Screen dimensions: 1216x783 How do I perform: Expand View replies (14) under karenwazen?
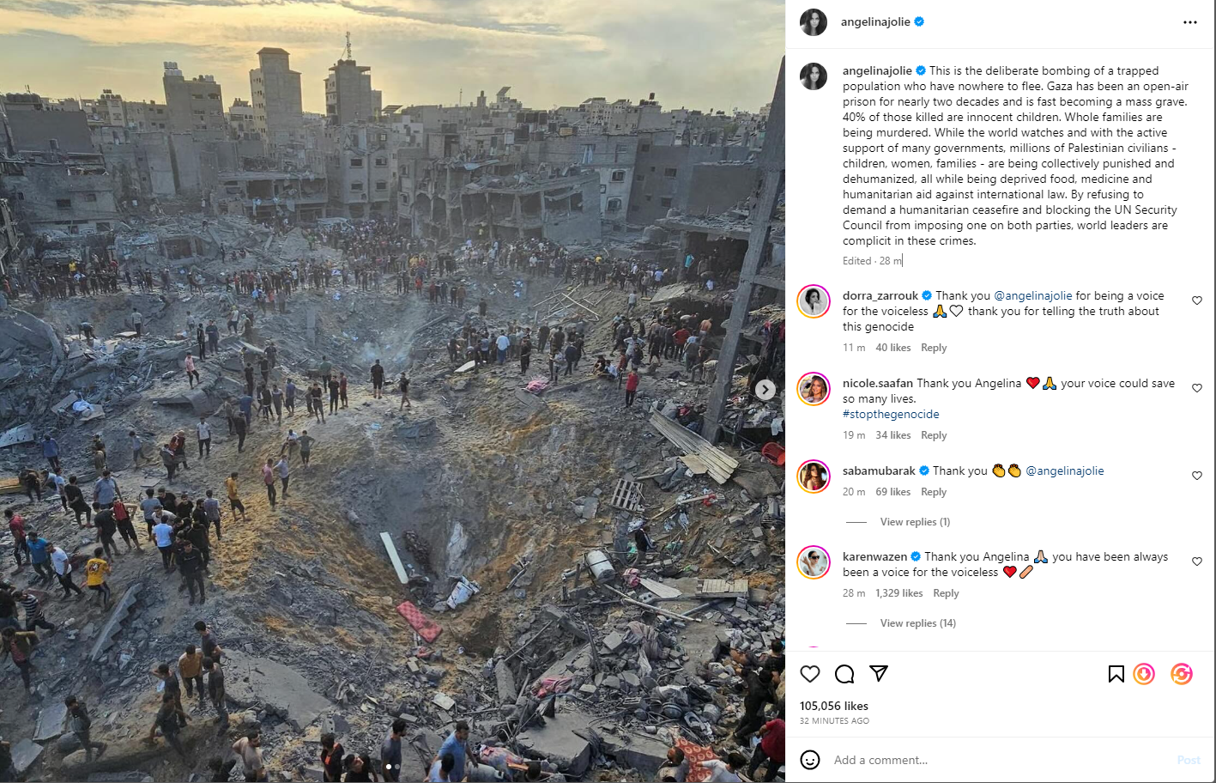(x=917, y=623)
